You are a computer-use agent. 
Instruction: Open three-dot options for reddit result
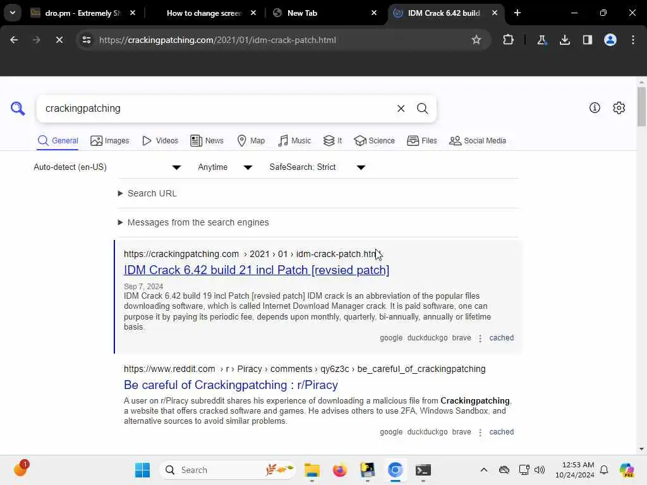coord(480,432)
